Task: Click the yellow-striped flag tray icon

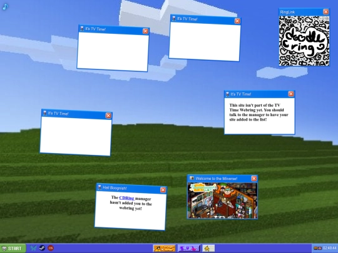Action: [315, 248]
